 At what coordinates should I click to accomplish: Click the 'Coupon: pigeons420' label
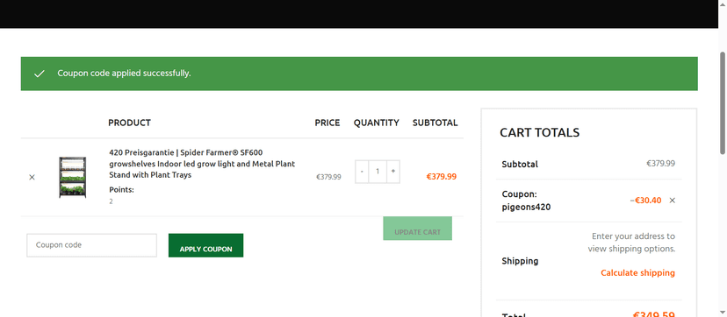(x=526, y=201)
